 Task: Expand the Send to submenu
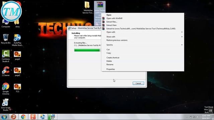143,45
